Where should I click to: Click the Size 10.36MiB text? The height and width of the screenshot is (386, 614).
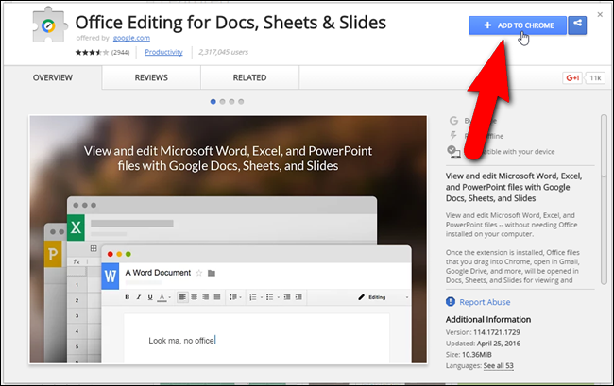click(469, 354)
